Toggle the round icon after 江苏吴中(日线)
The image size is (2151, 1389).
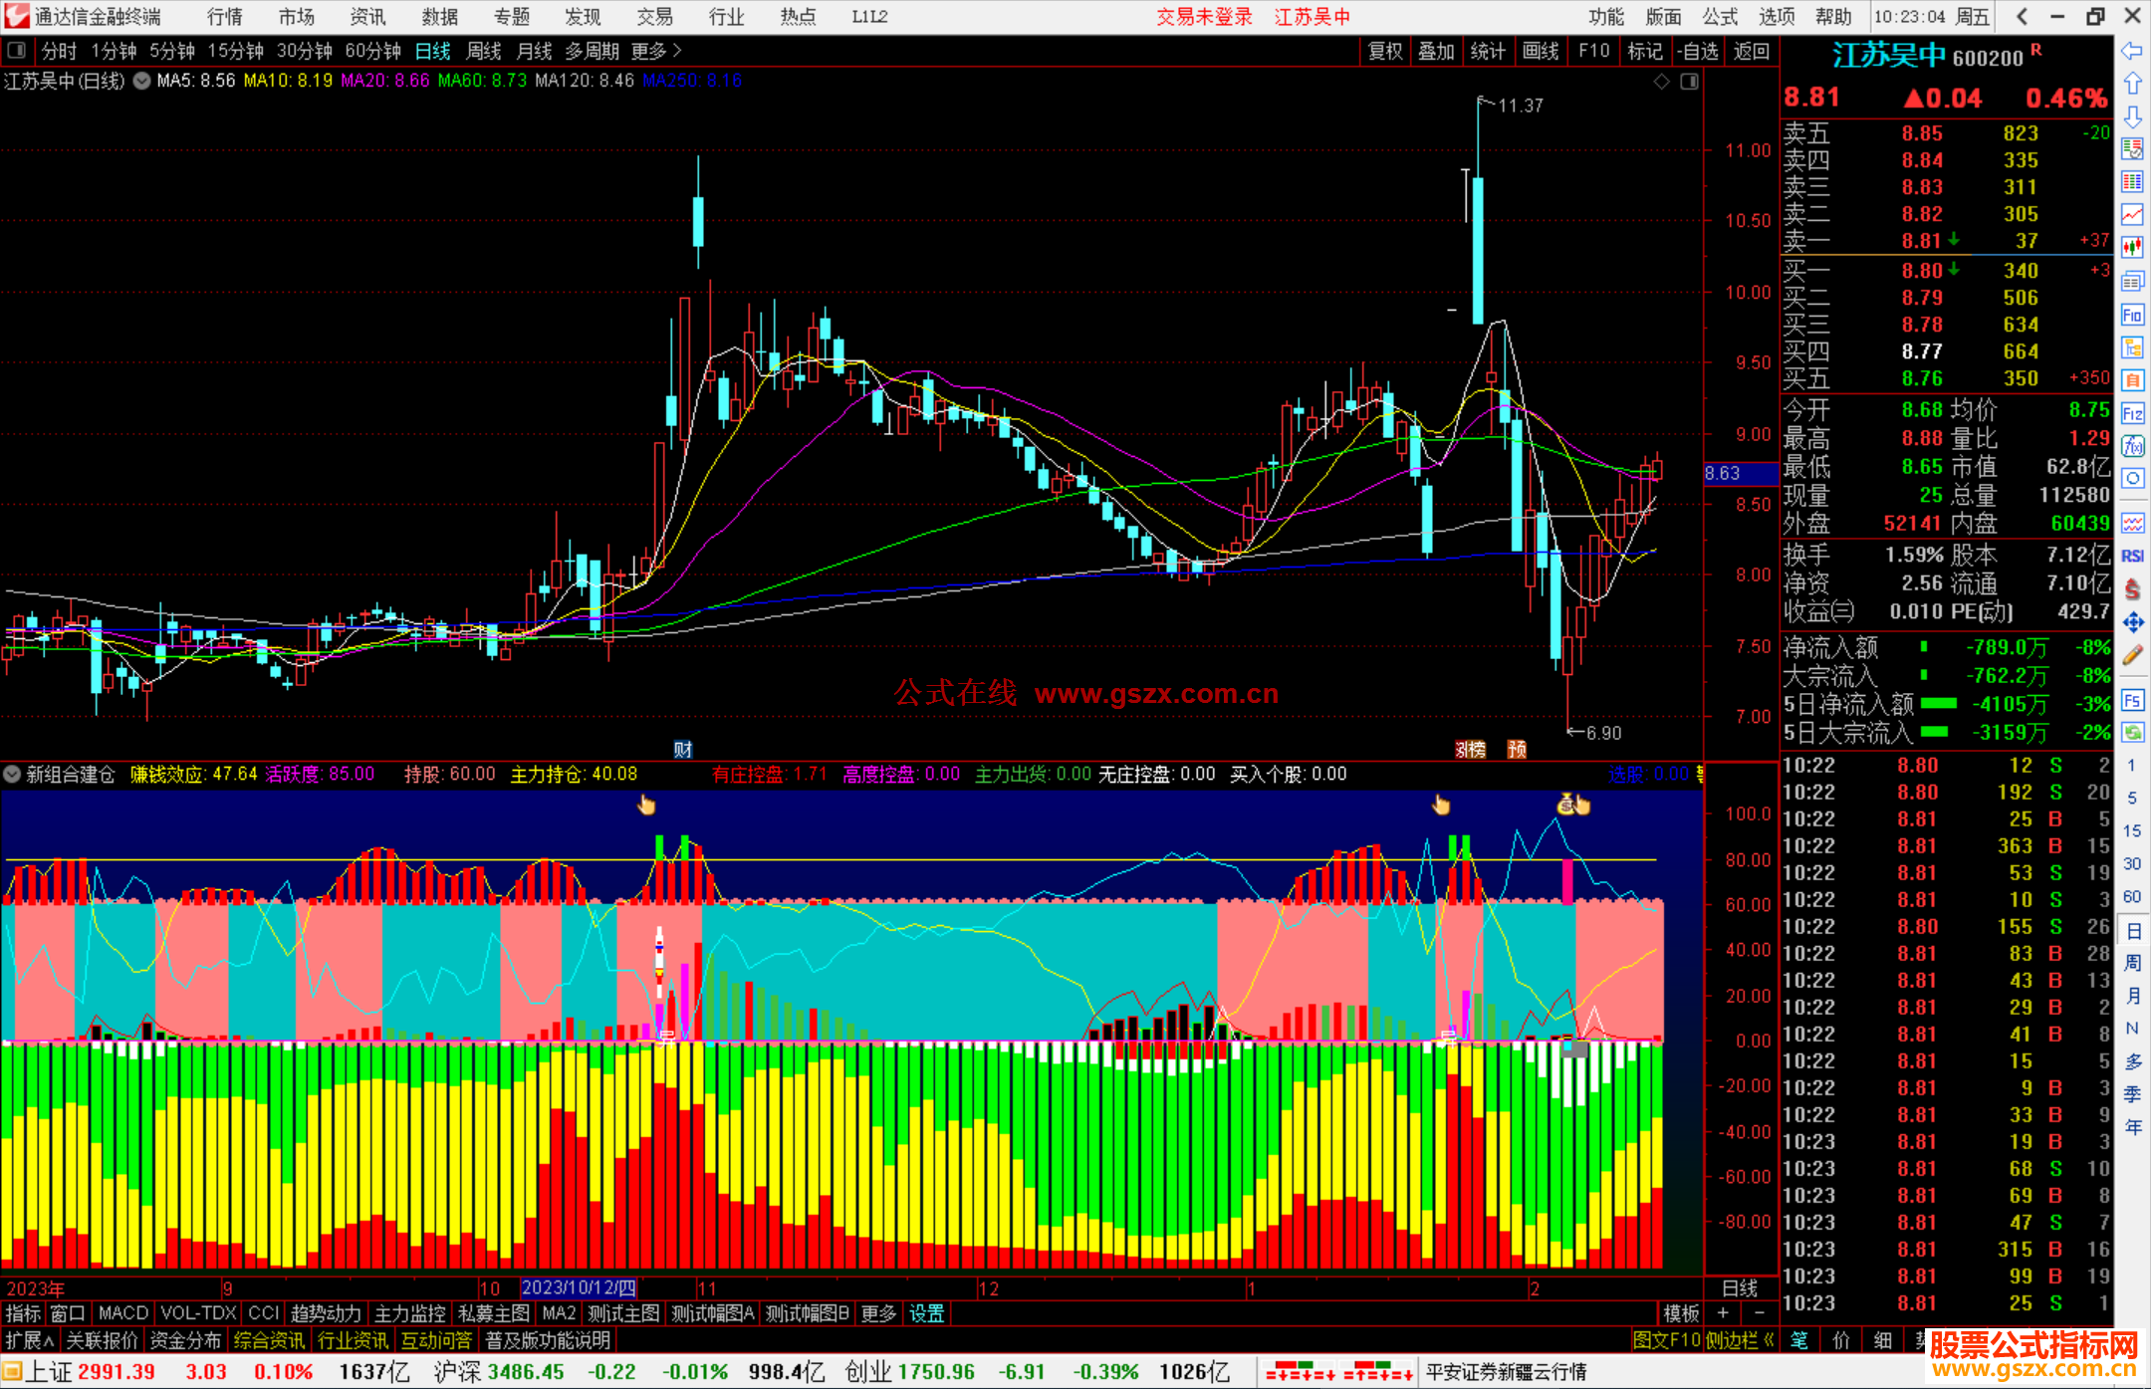(x=142, y=81)
